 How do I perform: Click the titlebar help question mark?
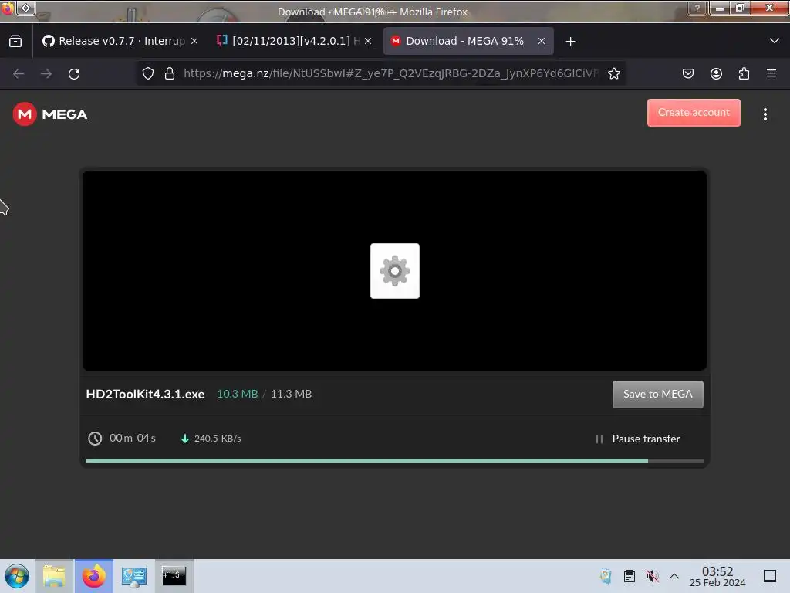coord(697,8)
